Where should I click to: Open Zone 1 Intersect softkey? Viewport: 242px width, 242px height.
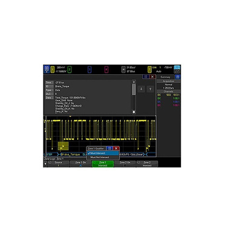103,164
